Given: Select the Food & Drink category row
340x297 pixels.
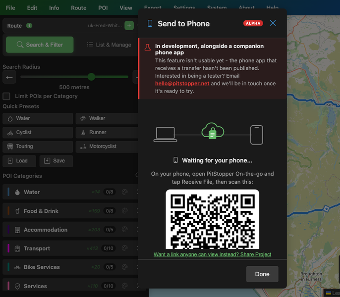Looking at the screenshot, I should 70,211.
